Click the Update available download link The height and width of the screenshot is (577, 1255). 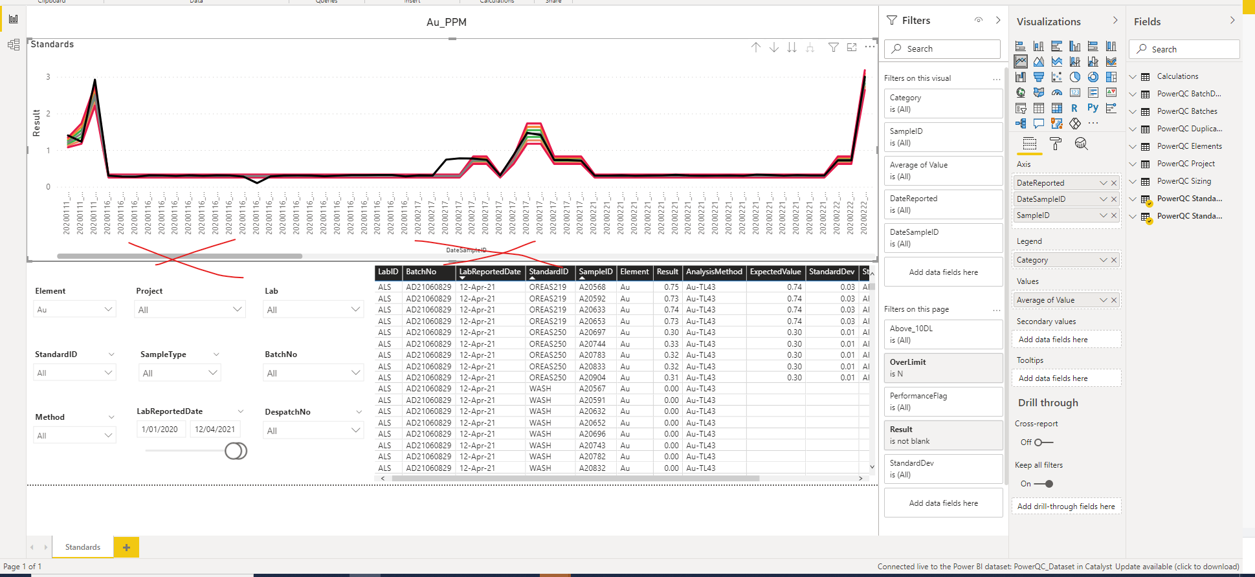1177,567
